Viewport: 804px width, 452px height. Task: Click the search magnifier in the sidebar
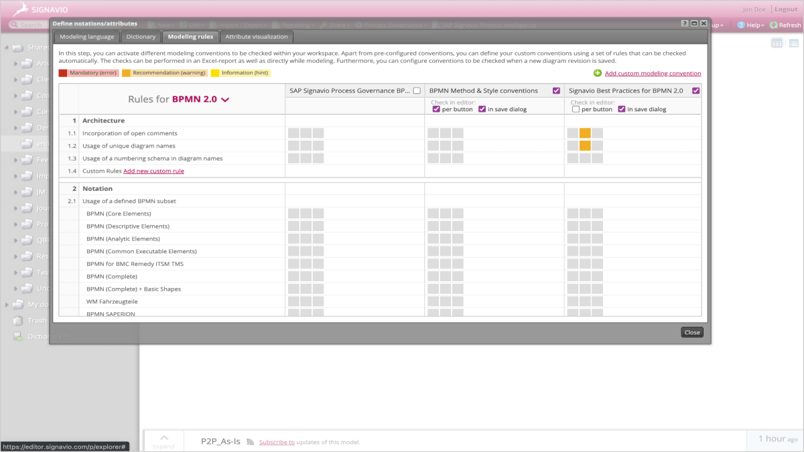pos(15,25)
